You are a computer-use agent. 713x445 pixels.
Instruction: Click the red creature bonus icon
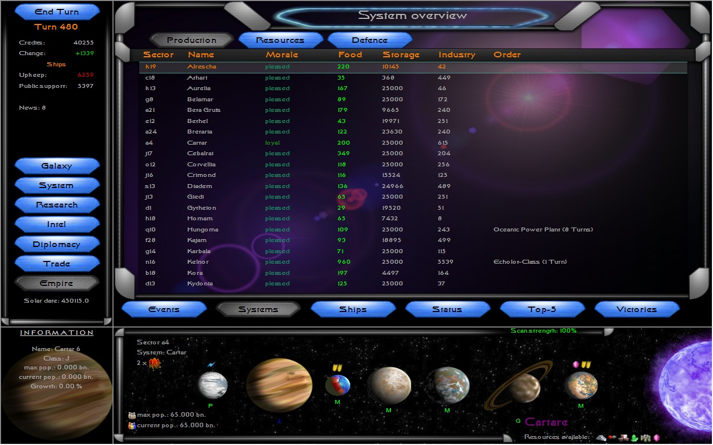(154, 363)
